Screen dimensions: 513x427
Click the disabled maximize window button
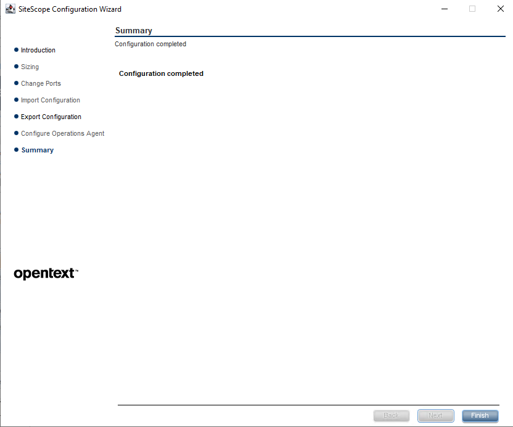pos(472,9)
